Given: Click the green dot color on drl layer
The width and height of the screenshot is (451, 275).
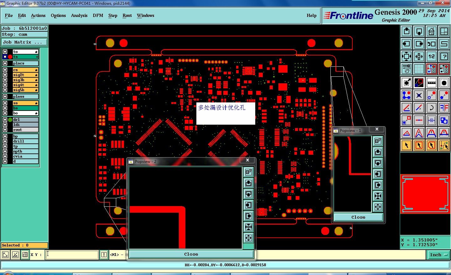Looking at the screenshot, I should [10, 120].
